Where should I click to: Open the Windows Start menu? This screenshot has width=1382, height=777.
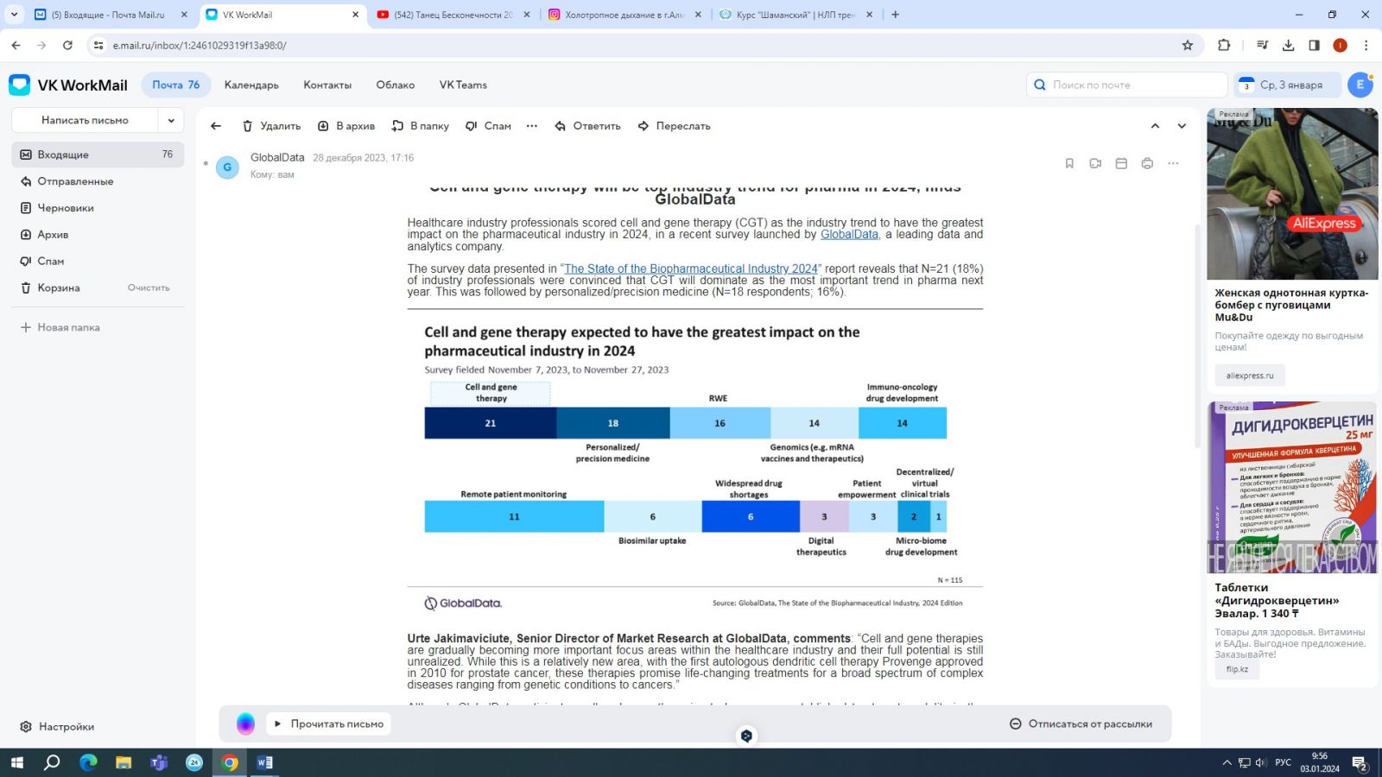[17, 762]
